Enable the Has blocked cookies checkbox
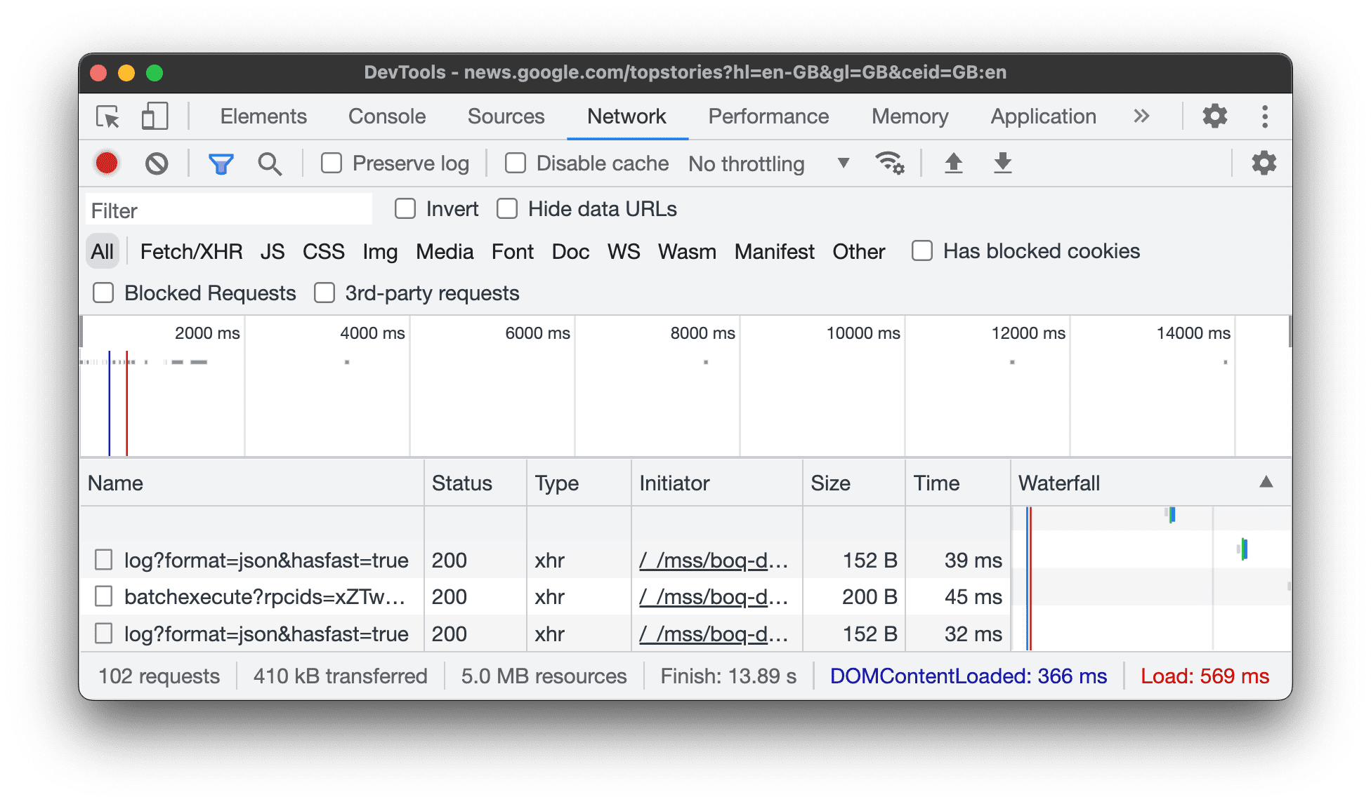Viewport: 1371px width, 804px height. (x=921, y=250)
